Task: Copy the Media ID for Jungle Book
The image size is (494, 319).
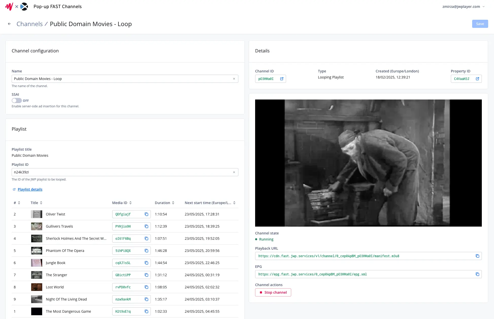Action: [x=146, y=263]
